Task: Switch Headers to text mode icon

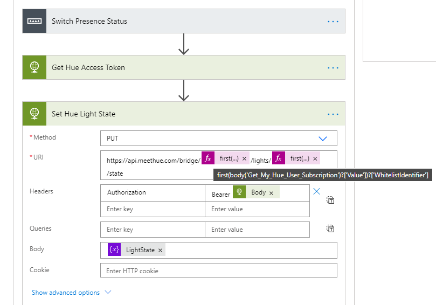Action: (x=330, y=200)
